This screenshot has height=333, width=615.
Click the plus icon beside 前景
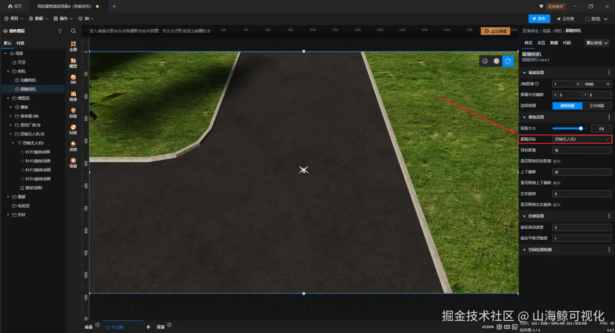tap(98, 325)
